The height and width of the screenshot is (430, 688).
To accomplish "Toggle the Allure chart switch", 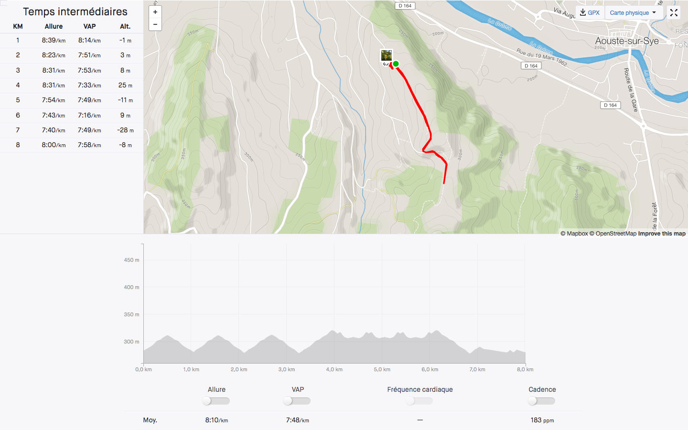I will tap(216, 401).
